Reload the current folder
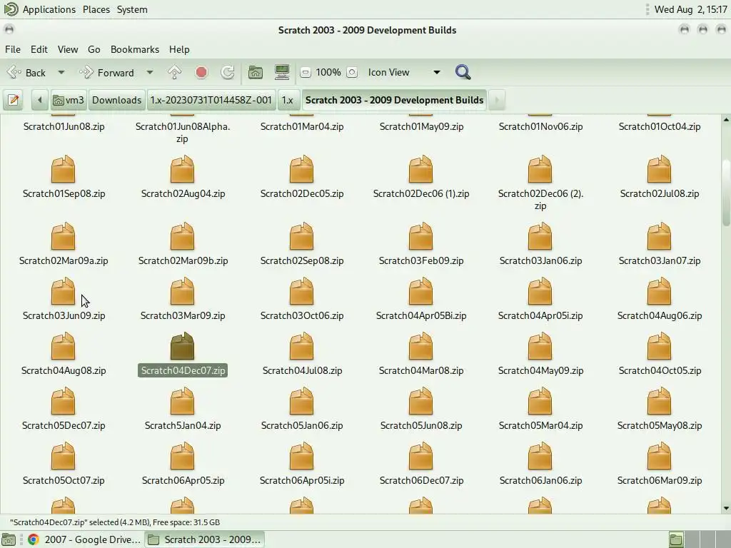 coord(228,72)
